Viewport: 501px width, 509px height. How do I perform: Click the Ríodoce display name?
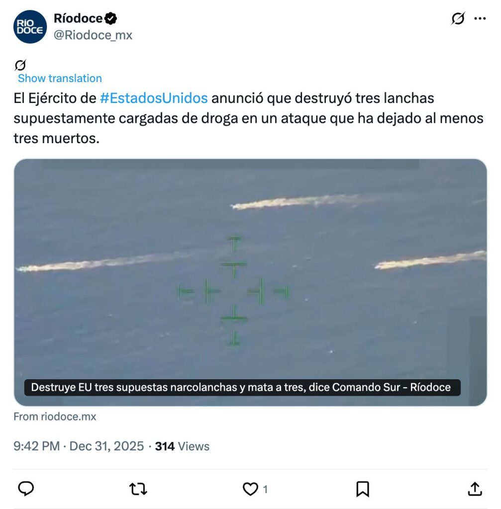(x=78, y=18)
